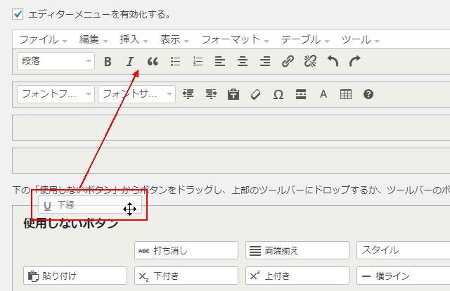This screenshot has height=291, width=450.
Task: Click the 下付き subscript button
Action: tap(186, 276)
